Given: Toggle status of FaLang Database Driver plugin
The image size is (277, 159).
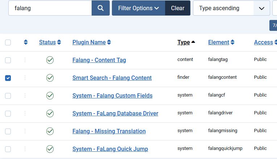Looking at the screenshot, I should pyautogui.click(x=50, y=113).
